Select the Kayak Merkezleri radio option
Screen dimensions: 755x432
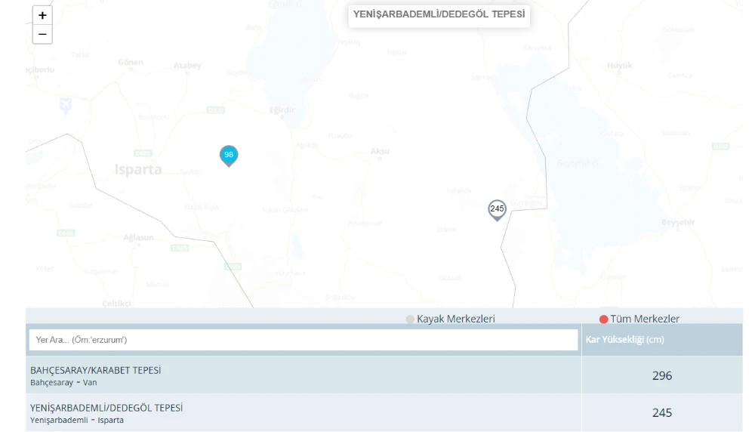(411, 319)
